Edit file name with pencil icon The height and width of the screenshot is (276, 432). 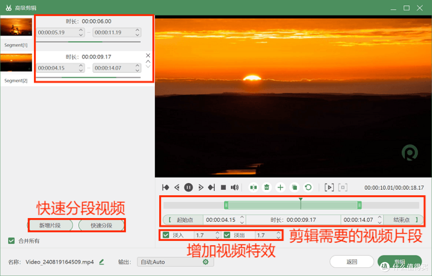pos(102,262)
